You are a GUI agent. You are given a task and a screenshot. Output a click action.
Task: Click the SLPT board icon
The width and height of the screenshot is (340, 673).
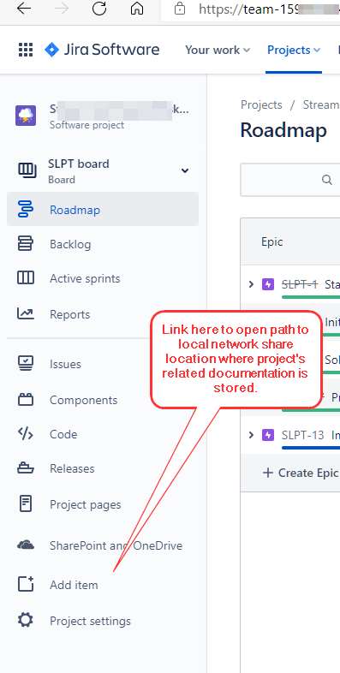(27, 171)
